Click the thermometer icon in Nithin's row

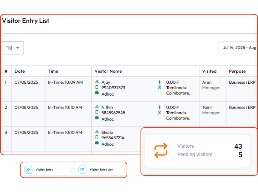click(x=159, y=107)
